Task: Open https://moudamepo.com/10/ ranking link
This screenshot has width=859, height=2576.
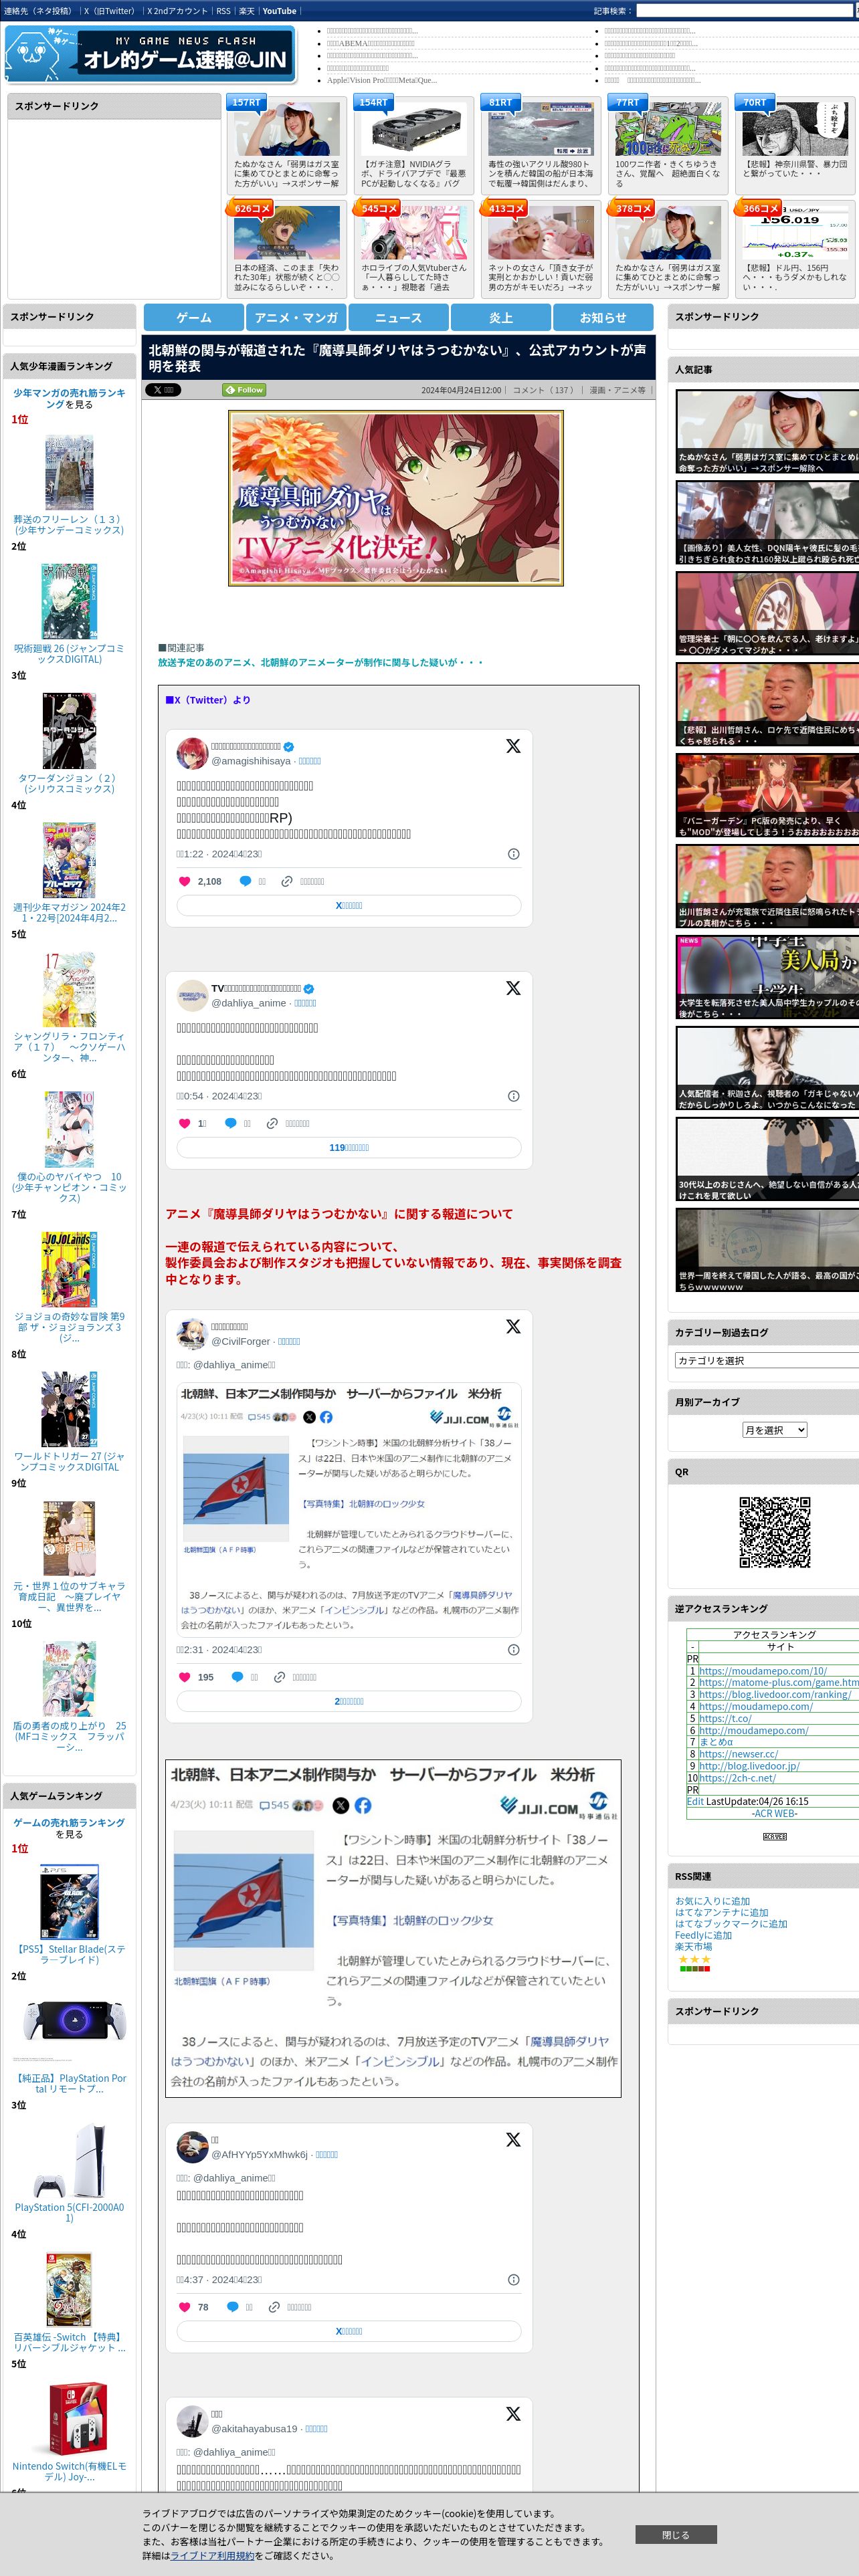Action: tap(763, 1671)
